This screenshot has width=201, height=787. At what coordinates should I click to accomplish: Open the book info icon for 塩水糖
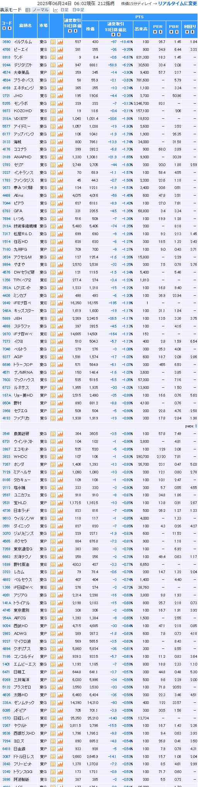53,488
